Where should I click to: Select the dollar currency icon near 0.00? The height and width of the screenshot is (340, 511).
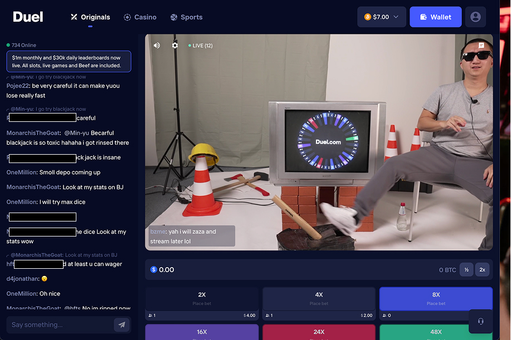(x=153, y=269)
